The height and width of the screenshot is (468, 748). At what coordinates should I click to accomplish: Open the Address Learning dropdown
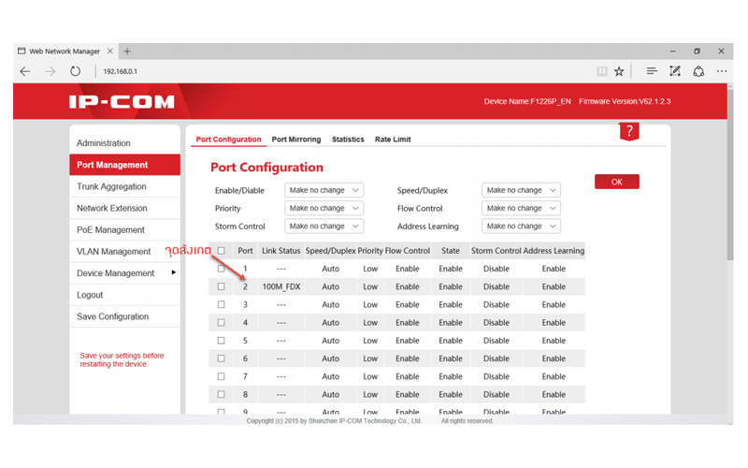point(521,227)
